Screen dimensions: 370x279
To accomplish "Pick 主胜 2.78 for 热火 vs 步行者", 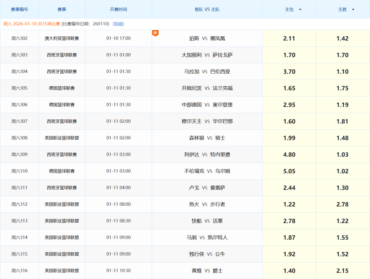I will 342,204.
